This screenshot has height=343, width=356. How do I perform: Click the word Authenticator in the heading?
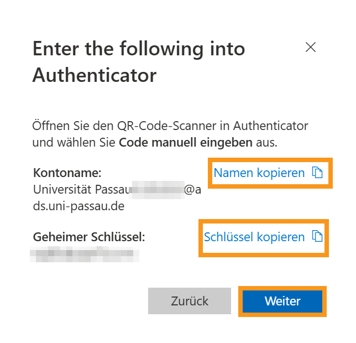[x=95, y=75]
